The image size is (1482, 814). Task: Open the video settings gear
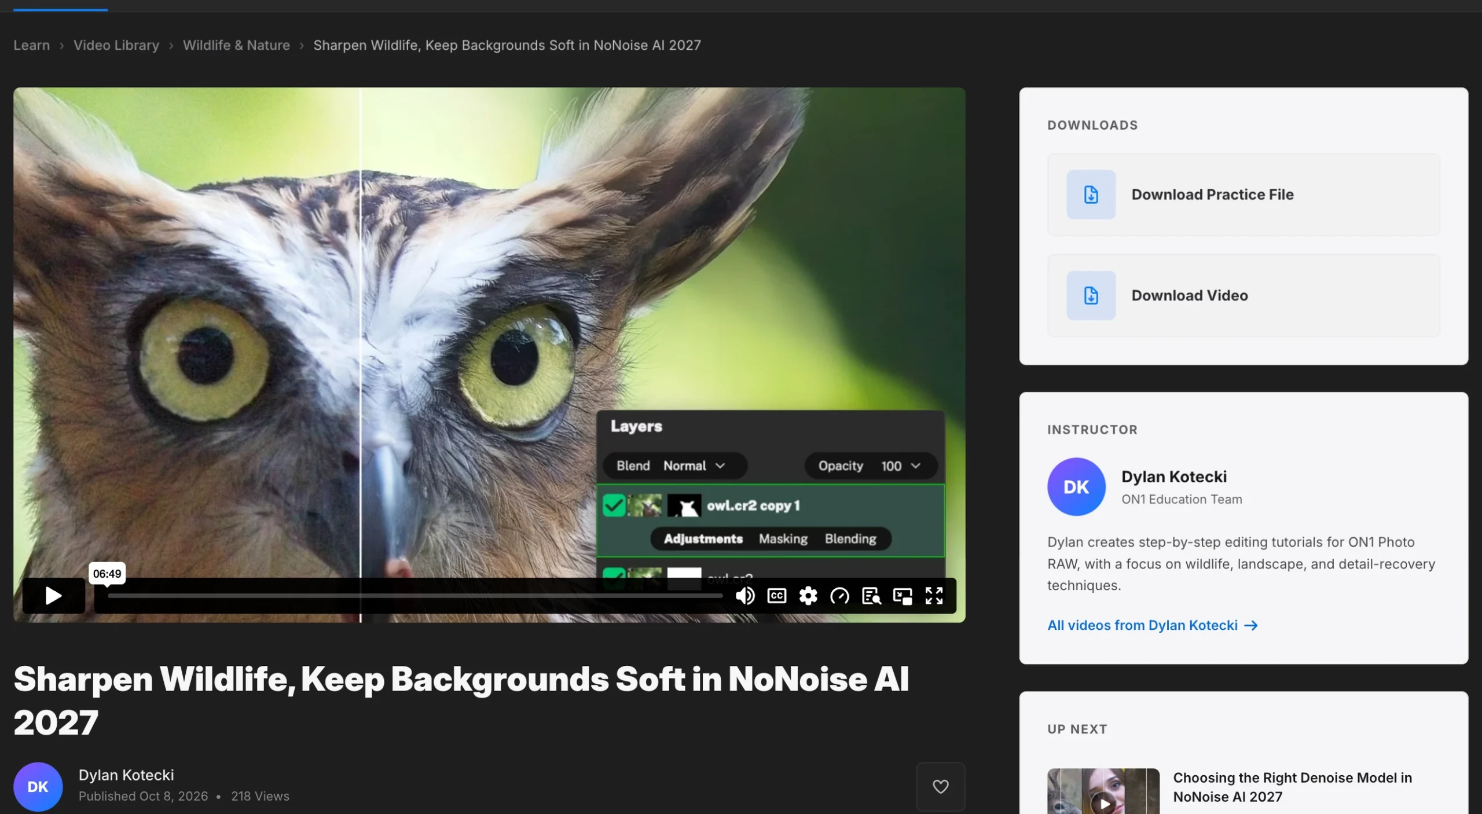[x=808, y=595]
